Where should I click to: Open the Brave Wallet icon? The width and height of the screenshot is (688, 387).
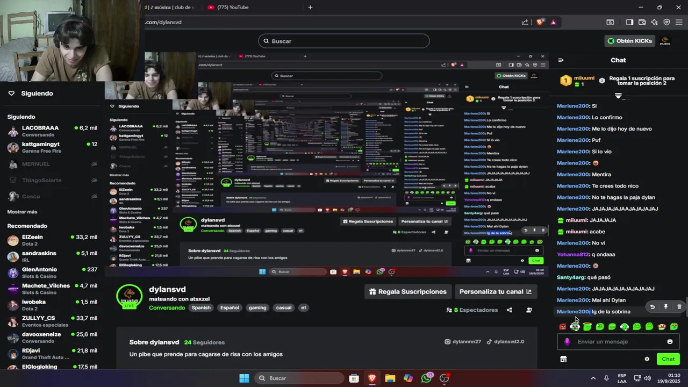point(642,22)
